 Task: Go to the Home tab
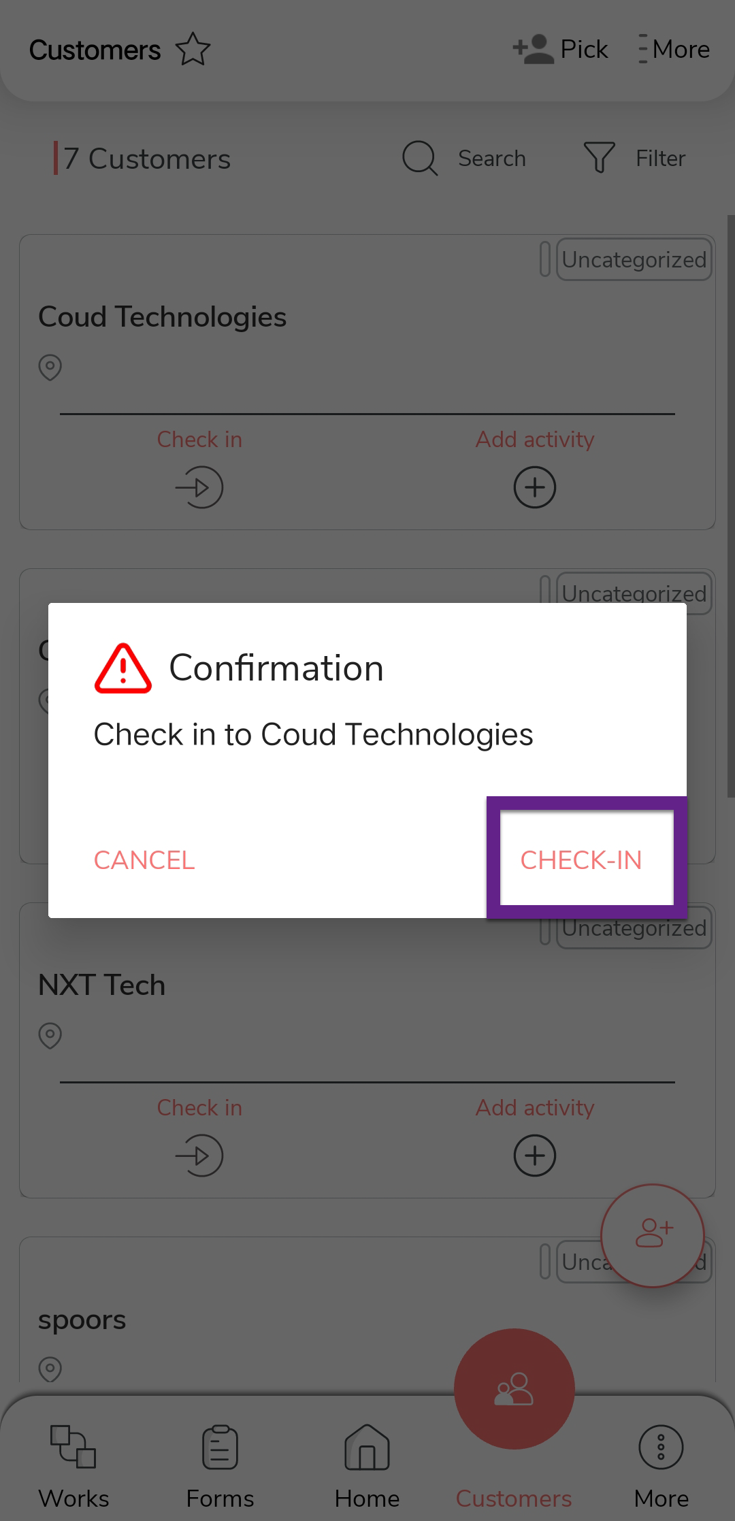(x=367, y=1463)
